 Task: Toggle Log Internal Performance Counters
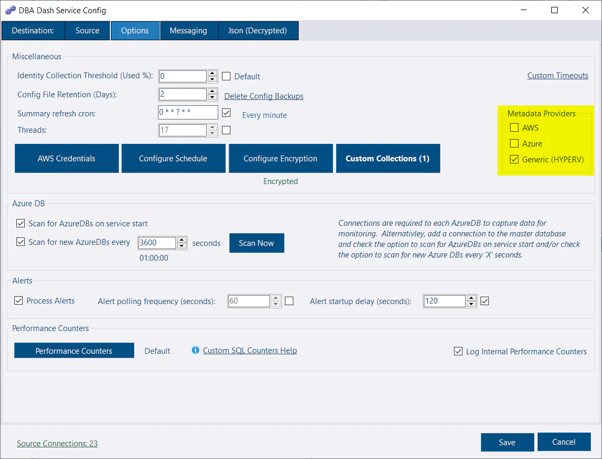point(458,351)
